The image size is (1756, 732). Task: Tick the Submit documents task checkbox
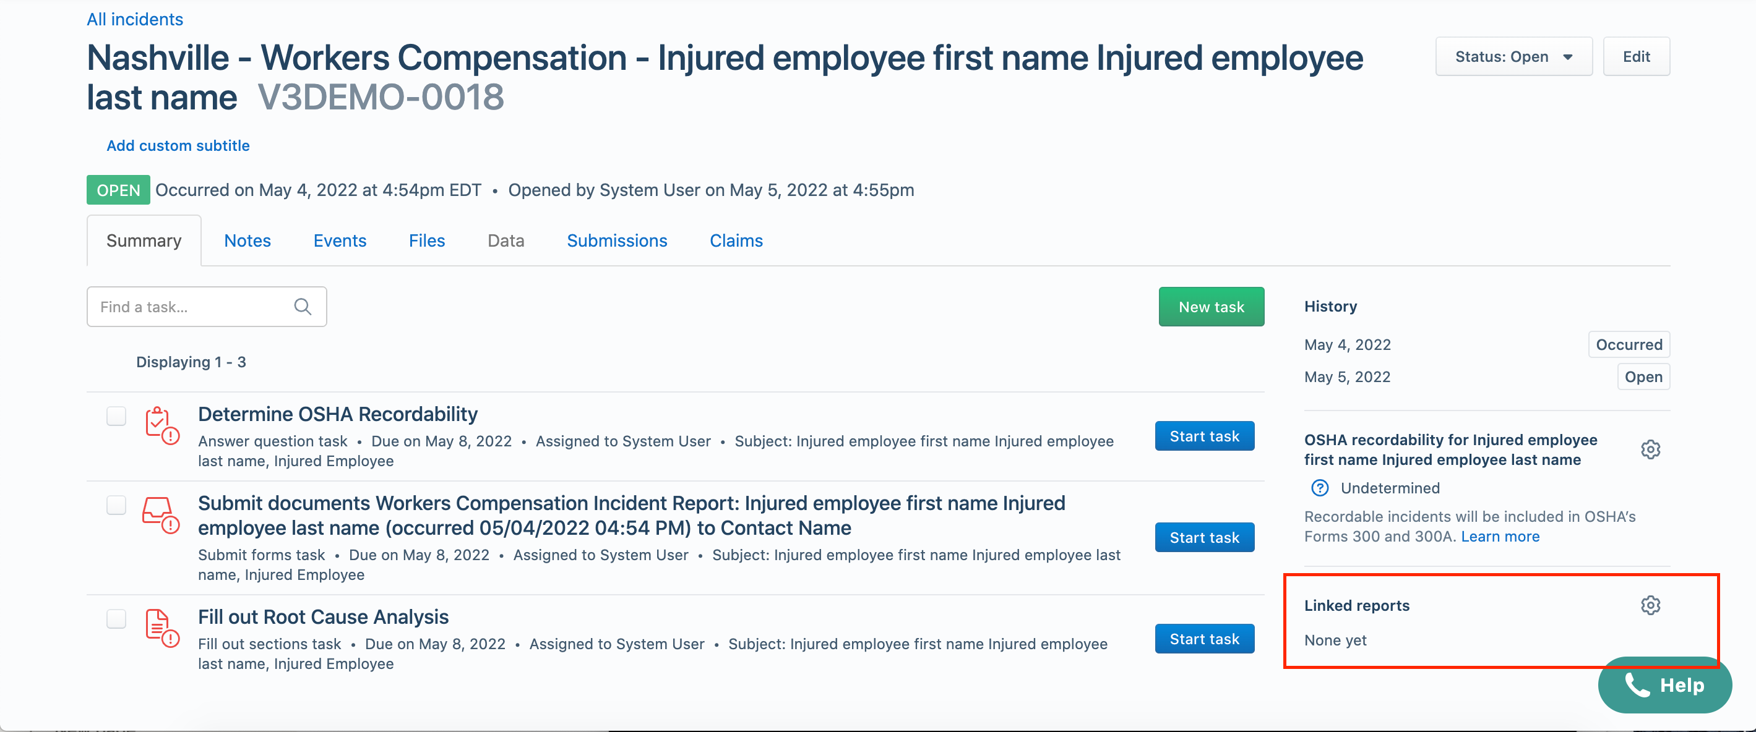click(116, 504)
